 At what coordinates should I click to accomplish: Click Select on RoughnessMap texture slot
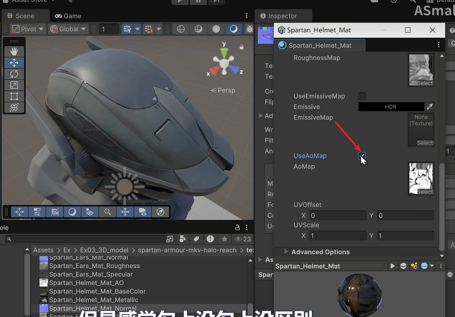[x=425, y=83]
